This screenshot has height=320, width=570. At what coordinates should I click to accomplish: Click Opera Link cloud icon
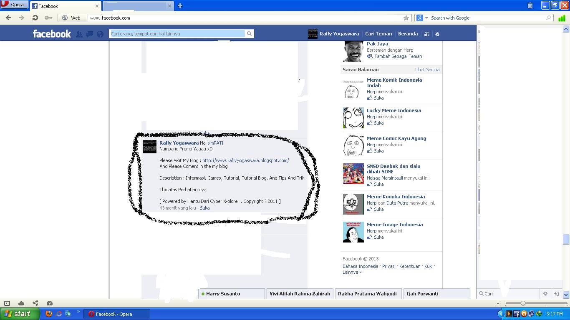tap(21, 303)
